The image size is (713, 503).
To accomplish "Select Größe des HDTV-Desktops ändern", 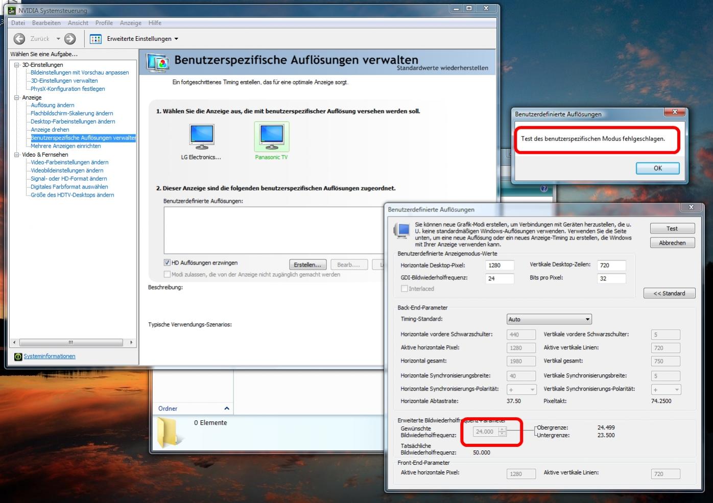I will pyautogui.click(x=73, y=195).
